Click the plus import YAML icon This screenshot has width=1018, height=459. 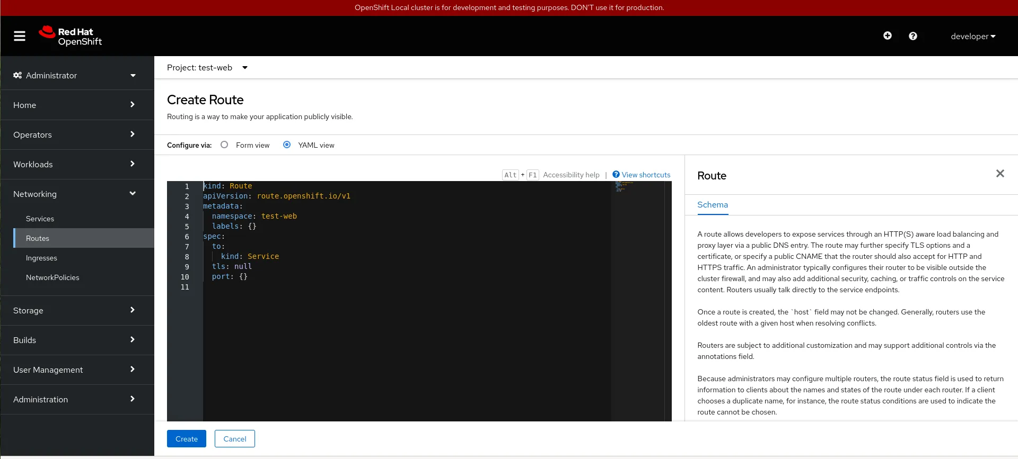click(887, 35)
